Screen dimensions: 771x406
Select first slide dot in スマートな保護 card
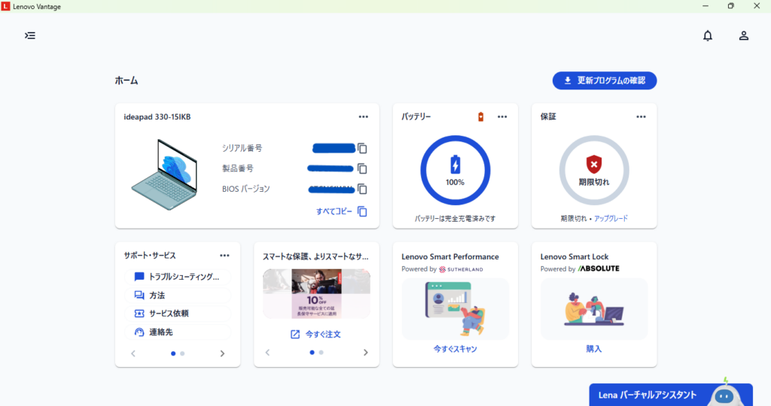(312, 353)
